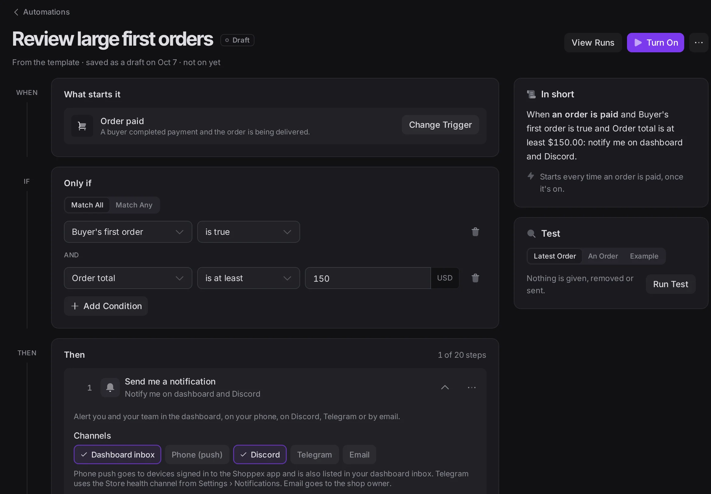Toggle the Discord channel off
711x494 pixels.
pyautogui.click(x=260, y=454)
